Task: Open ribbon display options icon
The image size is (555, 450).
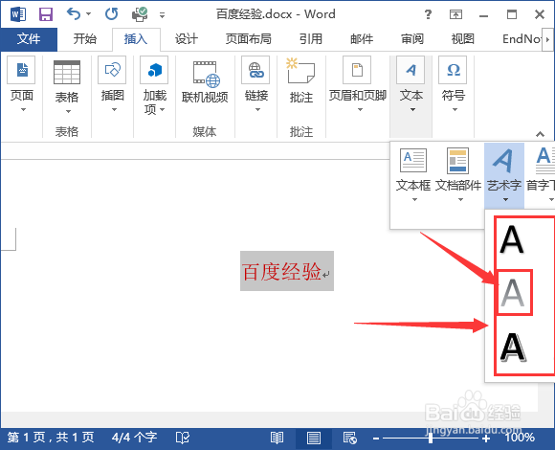Action: 455,14
